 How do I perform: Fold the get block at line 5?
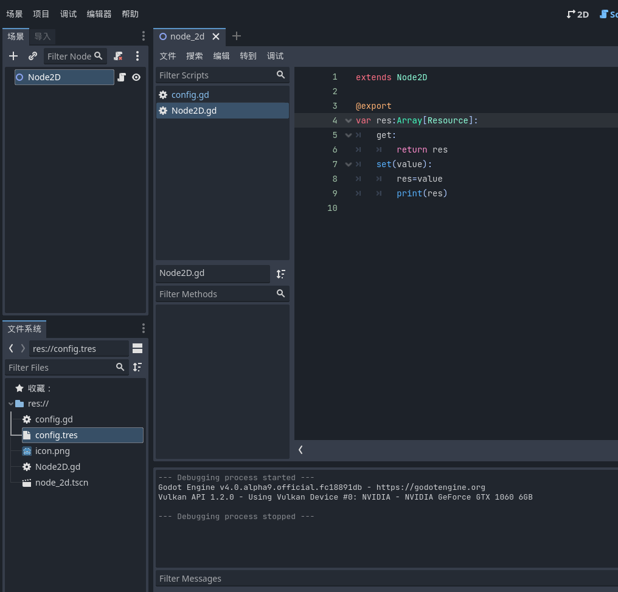coord(349,136)
